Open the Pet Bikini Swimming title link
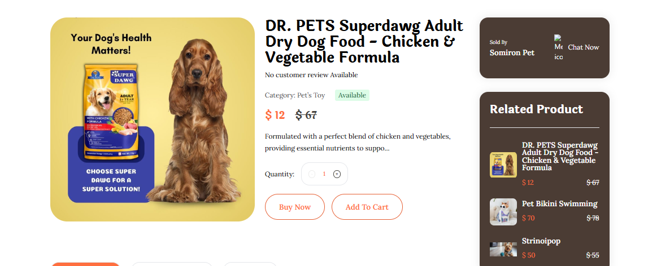Screen dimensions: 648x266 559,203
